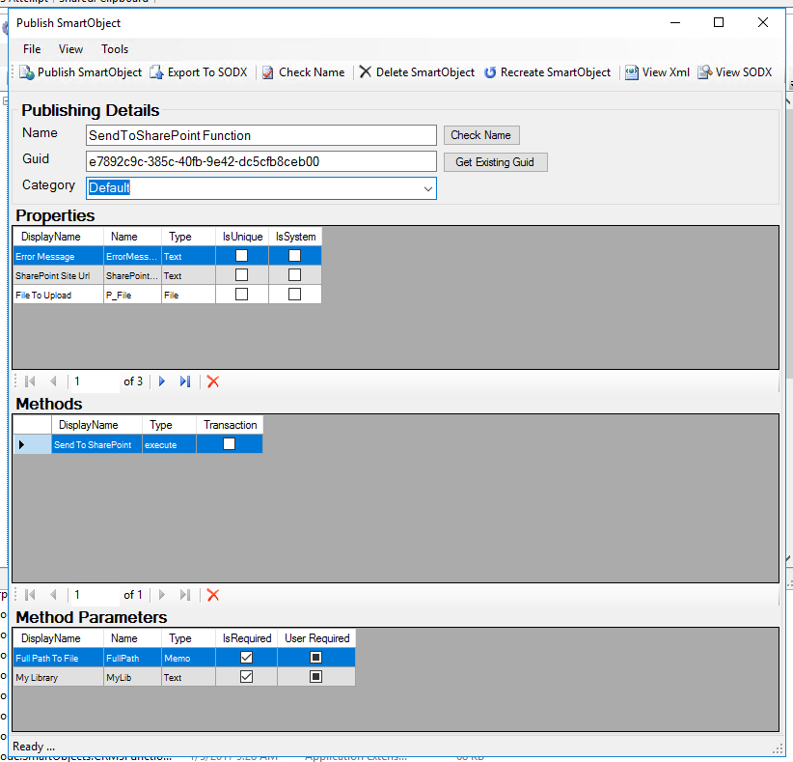
Task: Click the first record arrow in Properties navigator
Action: pos(29,381)
